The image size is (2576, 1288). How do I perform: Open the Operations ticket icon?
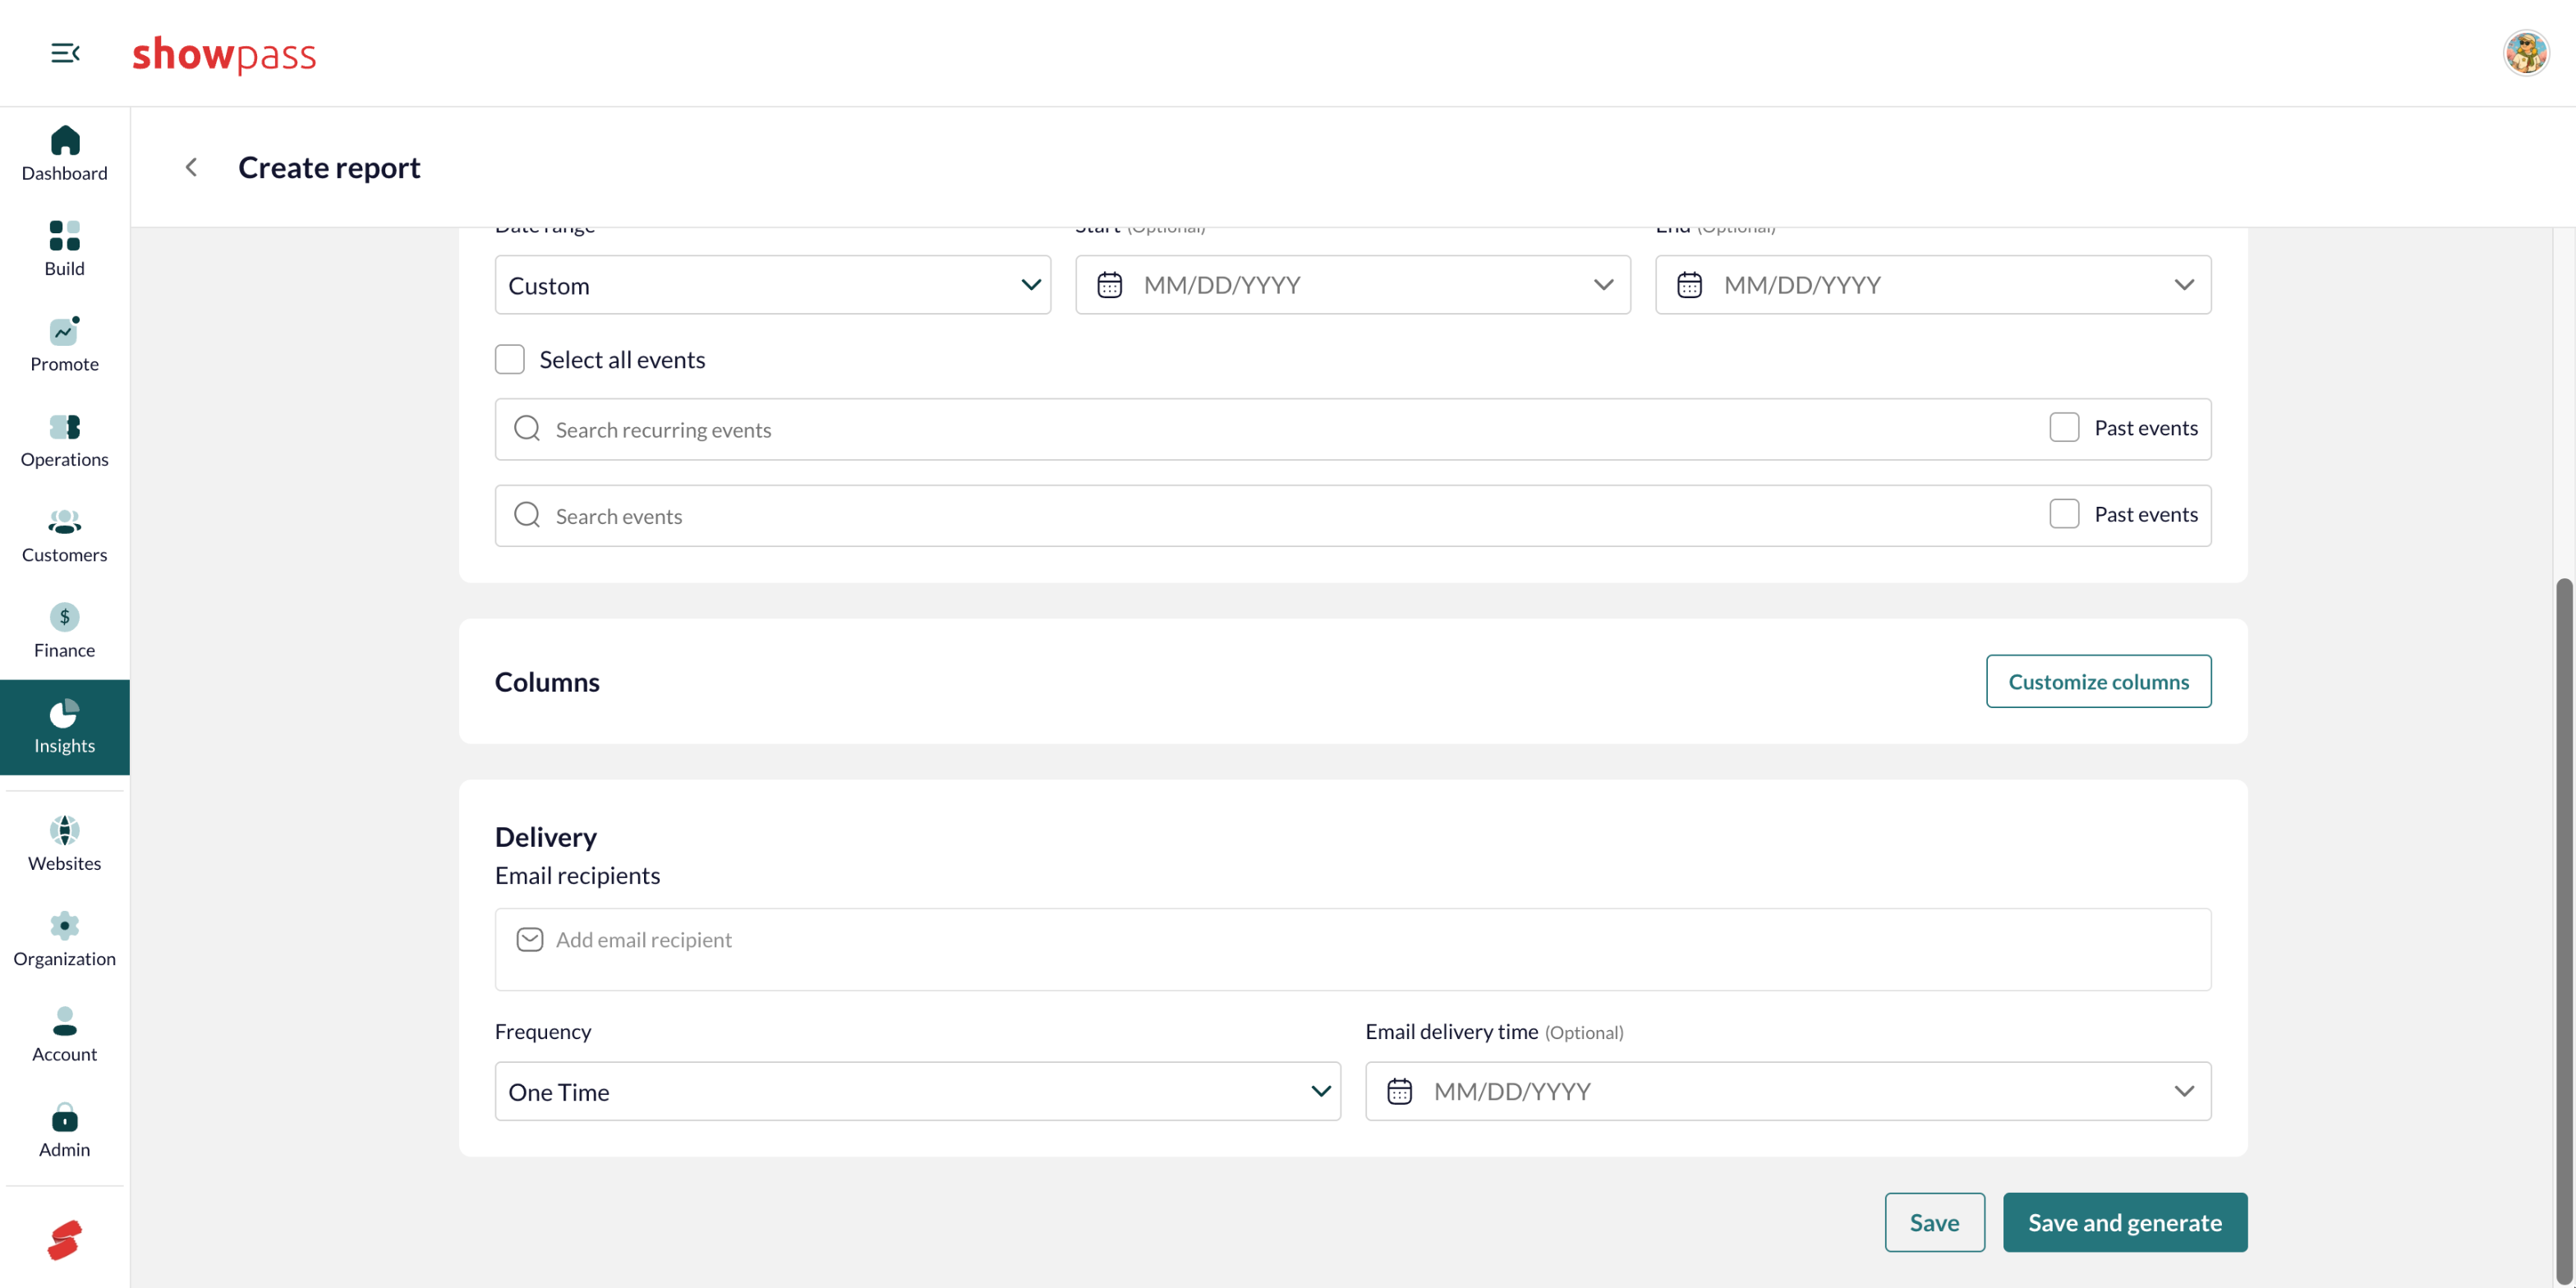[x=65, y=427]
